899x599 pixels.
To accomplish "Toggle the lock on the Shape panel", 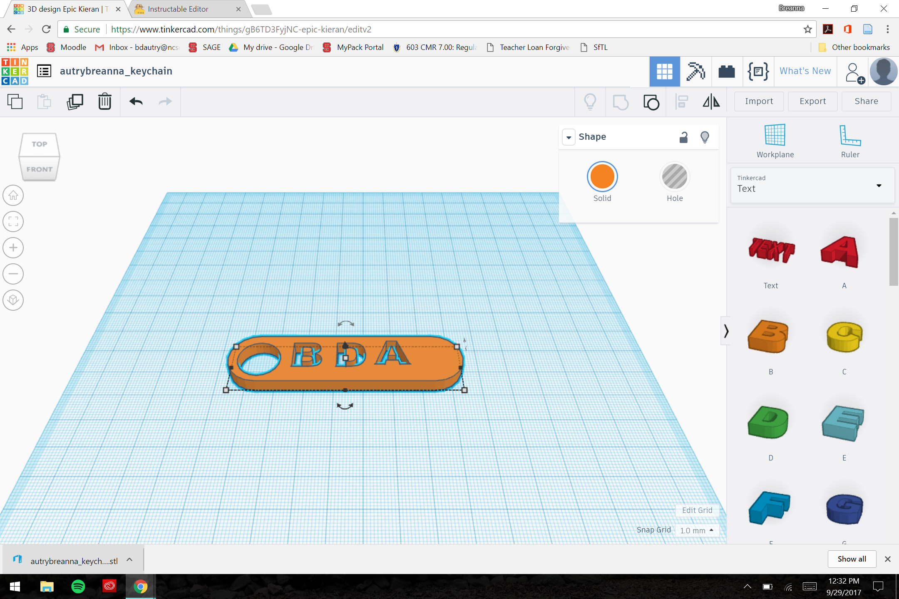I will tap(683, 137).
